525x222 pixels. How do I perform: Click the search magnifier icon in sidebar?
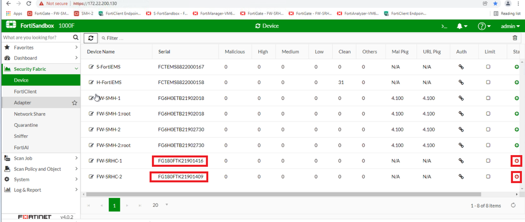coord(76,37)
